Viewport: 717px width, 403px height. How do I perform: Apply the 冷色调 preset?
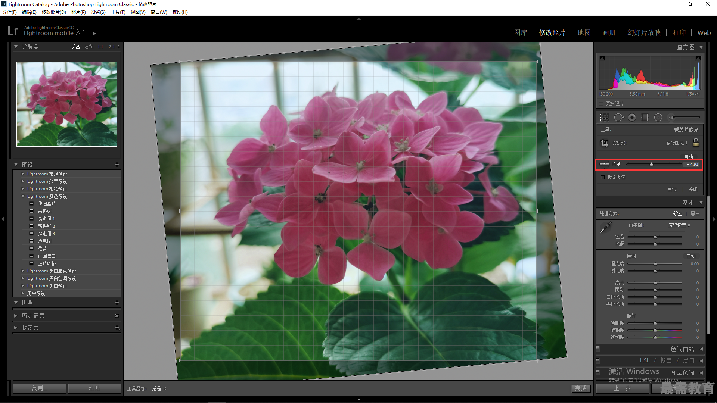click(x=44, y=241)
